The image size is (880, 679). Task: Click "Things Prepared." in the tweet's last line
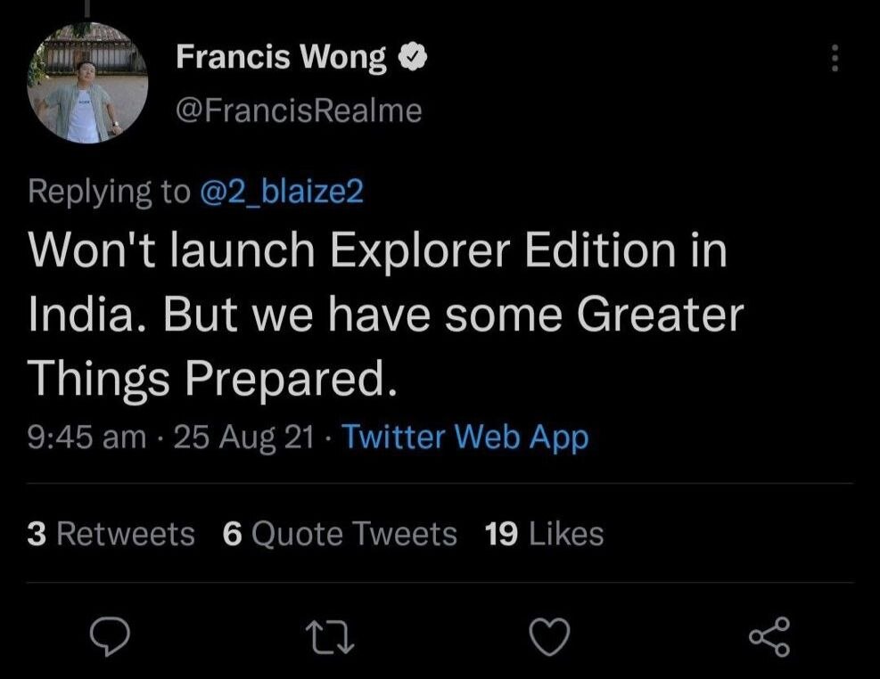tap(210, 380)
